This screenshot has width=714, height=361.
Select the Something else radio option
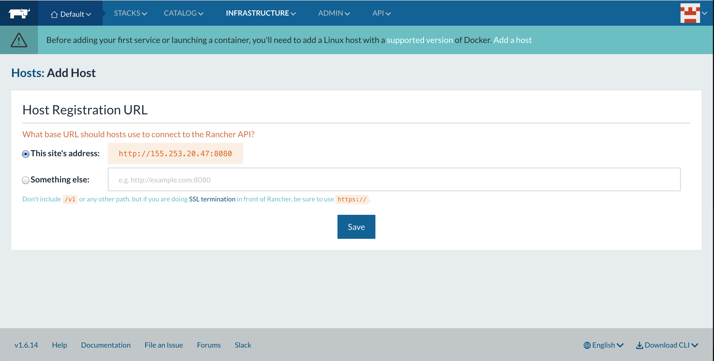coord(26,180)
